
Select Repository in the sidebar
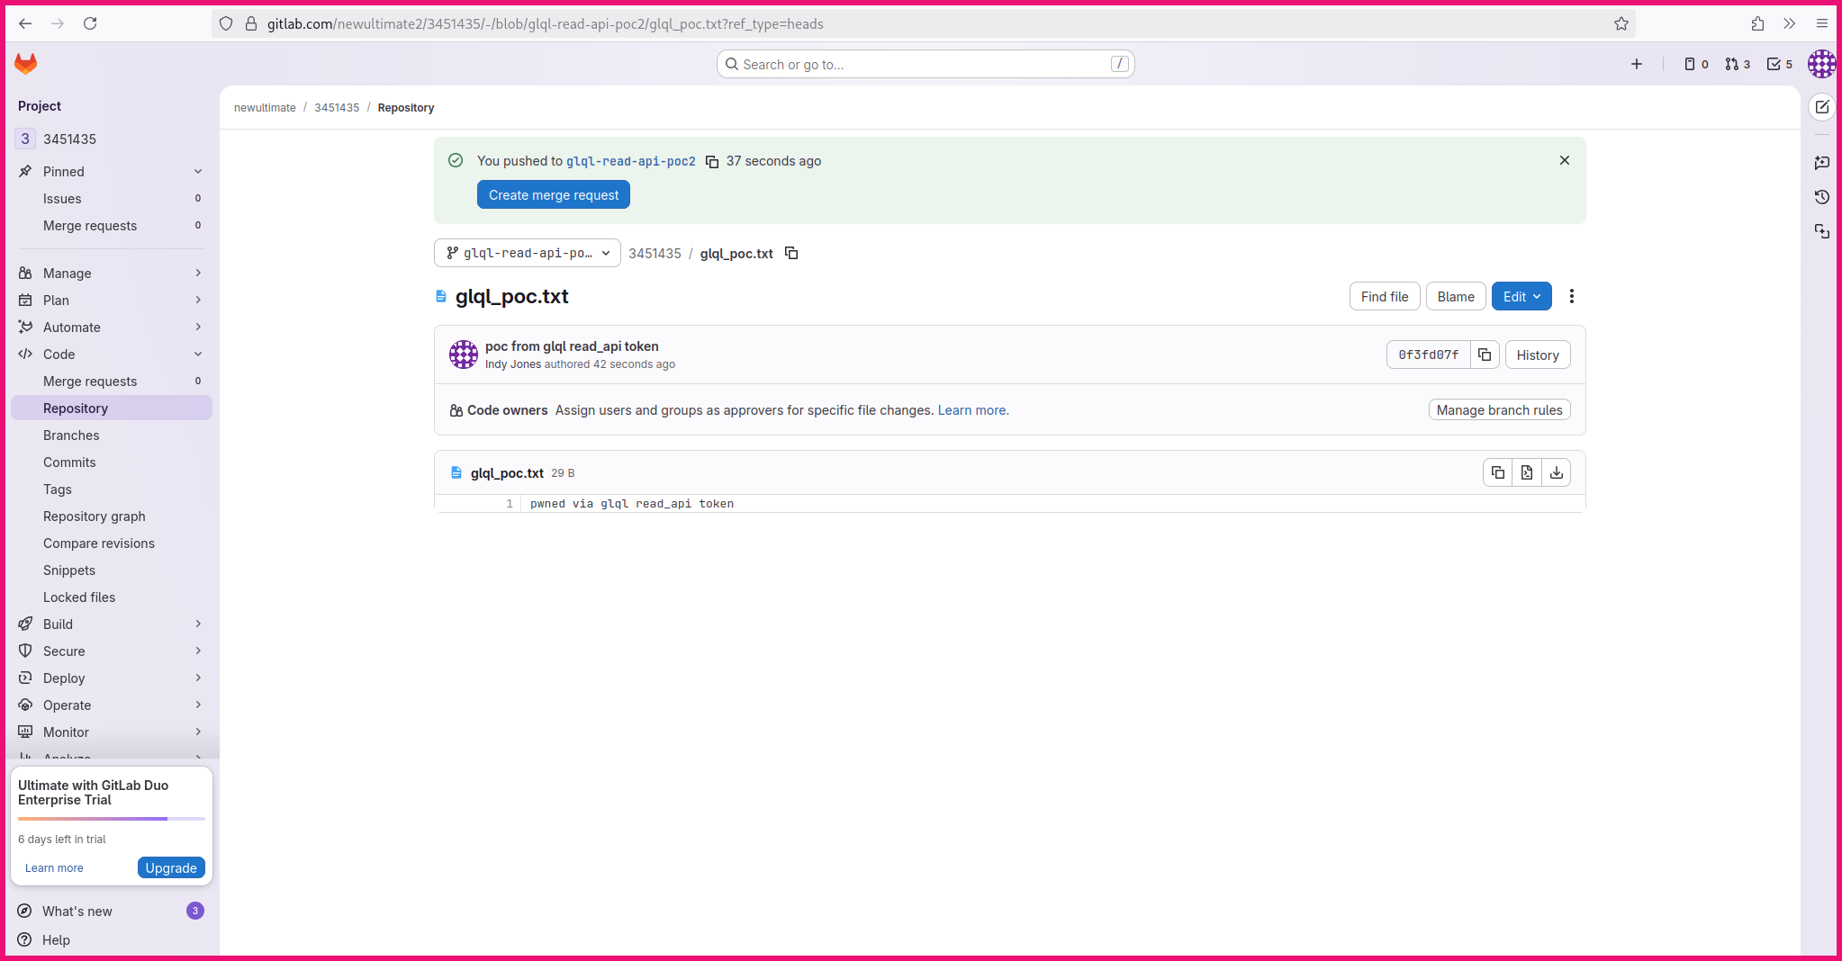tap(112, 408)
